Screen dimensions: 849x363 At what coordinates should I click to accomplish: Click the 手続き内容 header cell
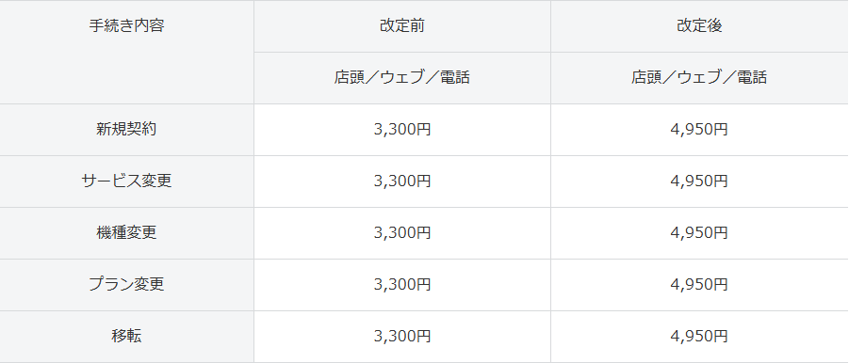point(126,52)
